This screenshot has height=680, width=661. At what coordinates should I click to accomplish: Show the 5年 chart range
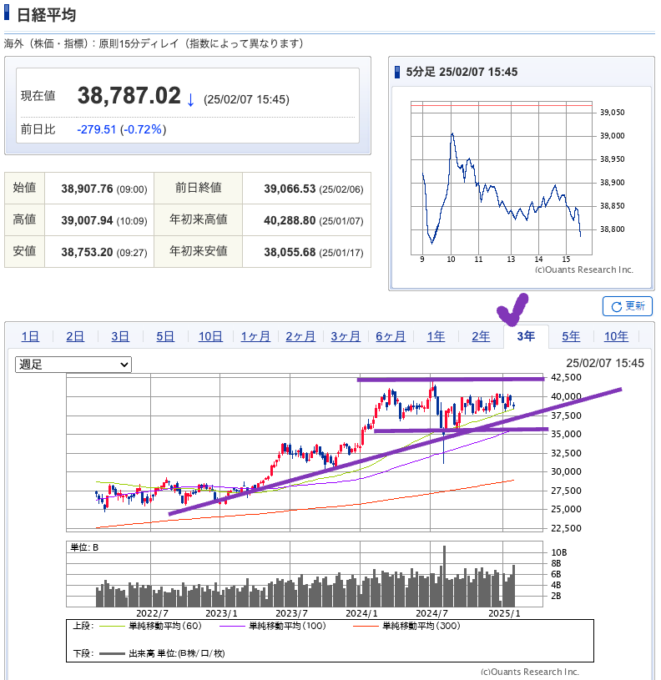(x=571, y=336)
